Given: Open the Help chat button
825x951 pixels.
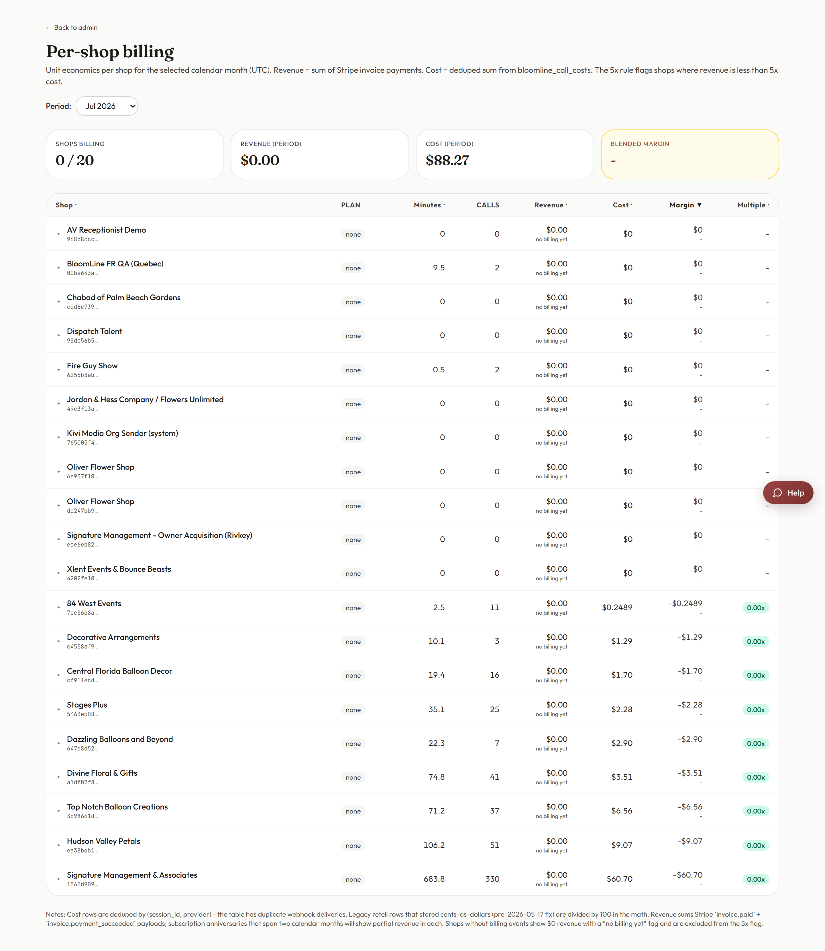Looking at the screenshot, I should click(x=788, y=492).
